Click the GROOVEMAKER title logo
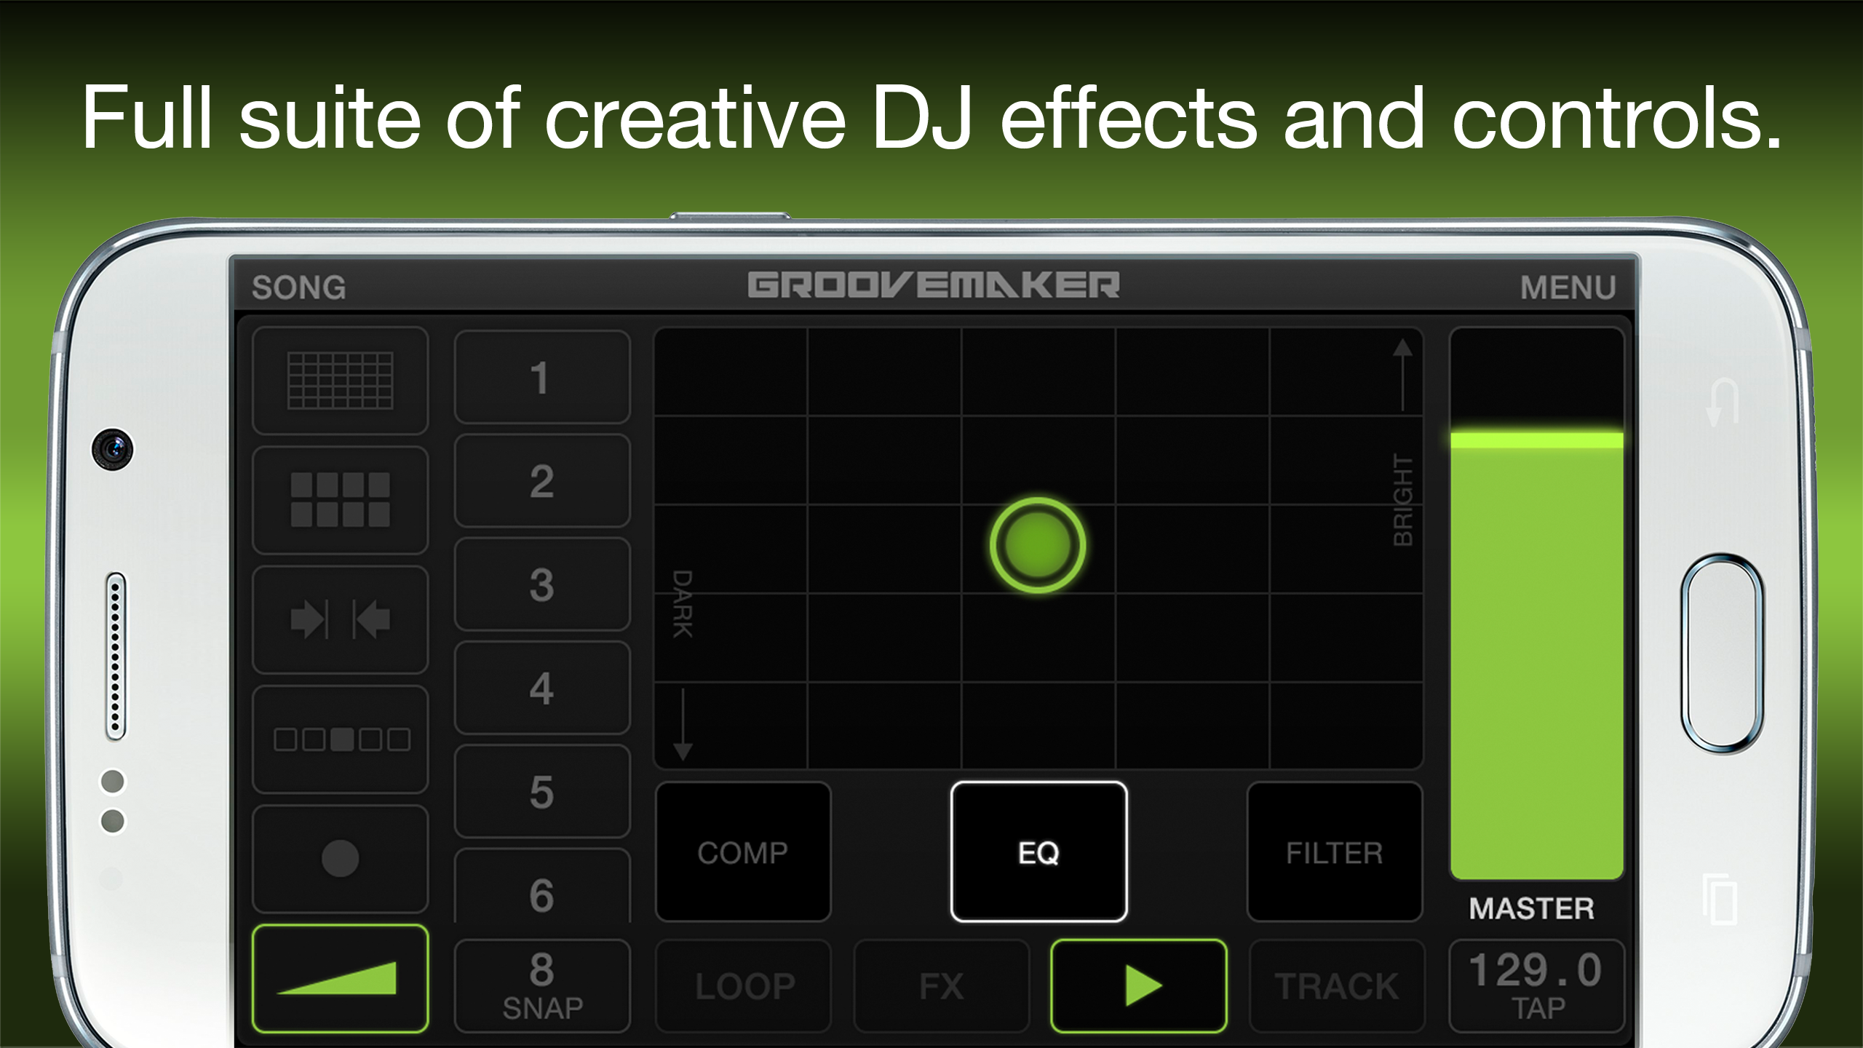The width and height of the screenshot is (1863, 1048). 934,285
